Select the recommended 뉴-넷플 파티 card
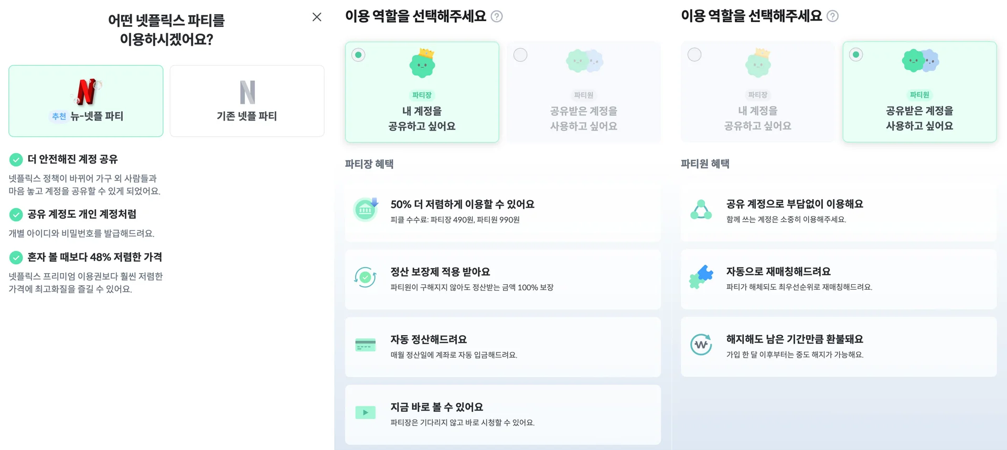The height and width of the screenshot is (450, 1007). (85, 101)
